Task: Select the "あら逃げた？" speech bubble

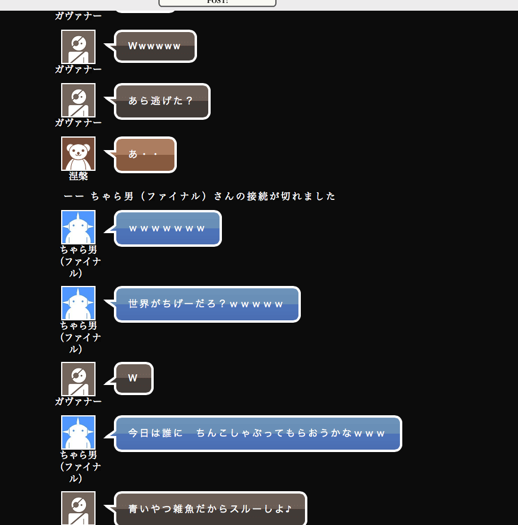Action: (x=162, y=101)
